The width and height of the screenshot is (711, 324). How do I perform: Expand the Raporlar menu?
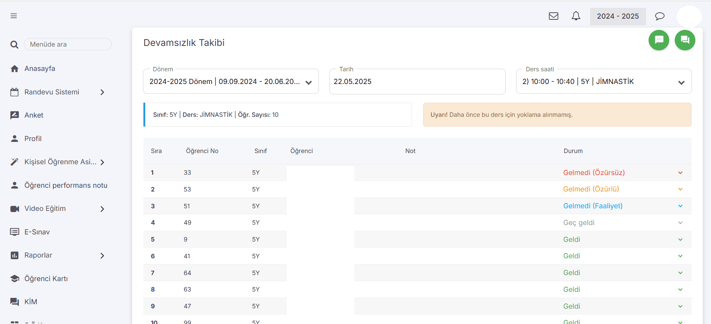pyautogui.click(x=102, y=256)
